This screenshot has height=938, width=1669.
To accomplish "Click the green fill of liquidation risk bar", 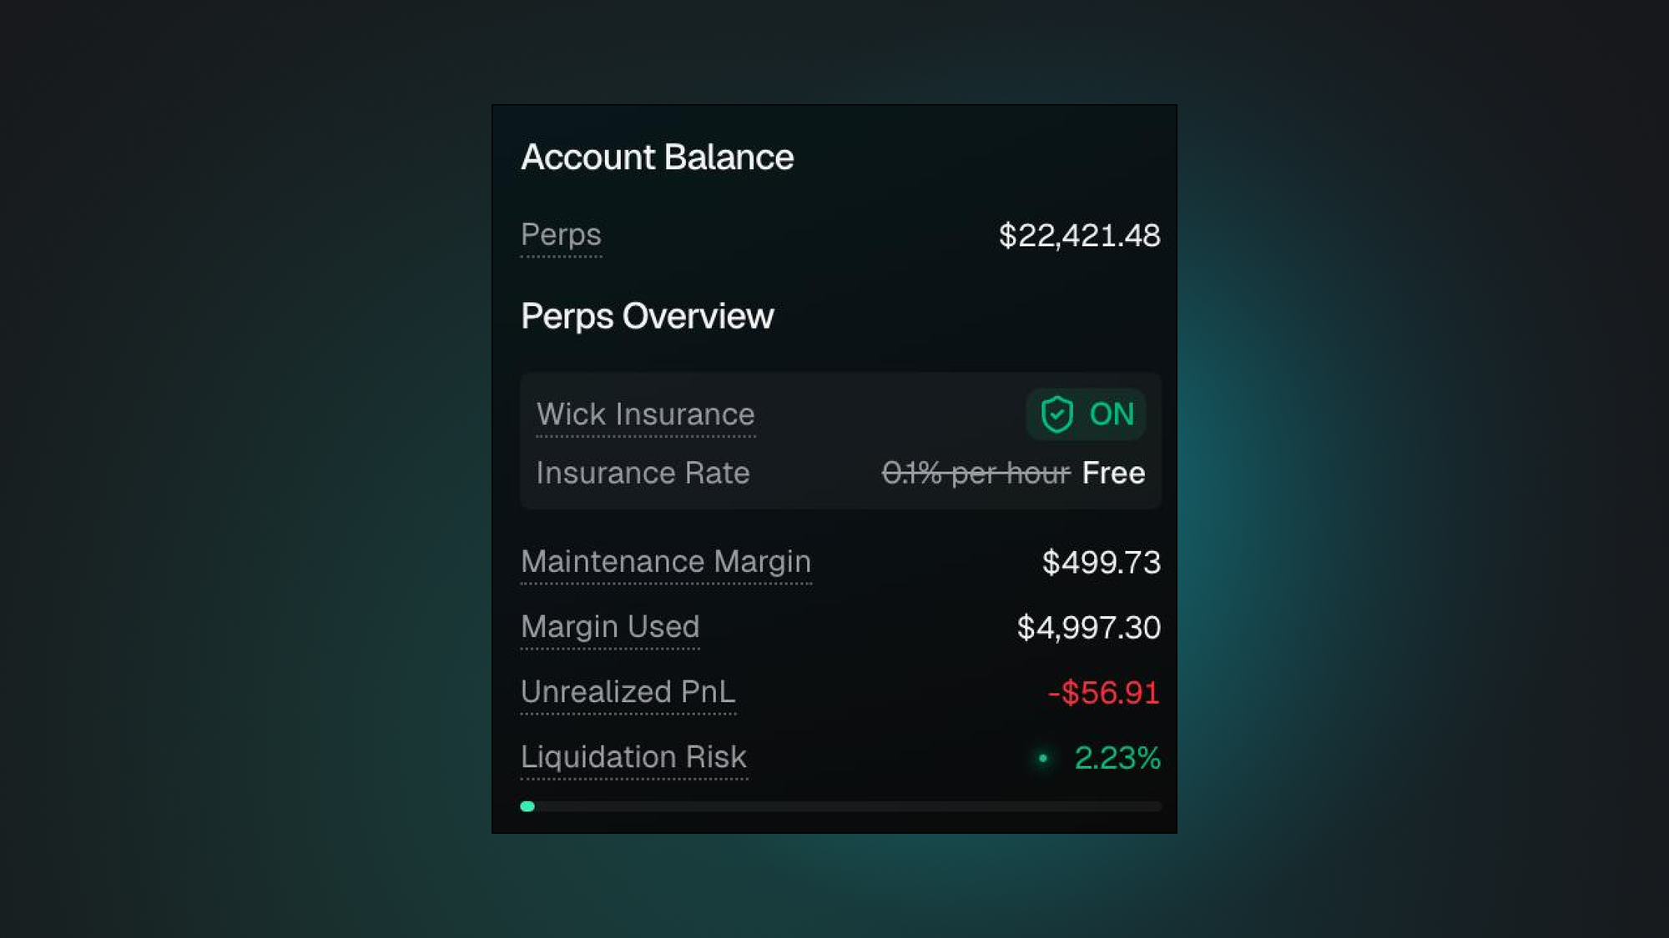I will click(x=527, y=806).
